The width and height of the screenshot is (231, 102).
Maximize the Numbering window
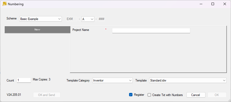tap(213, 4)
